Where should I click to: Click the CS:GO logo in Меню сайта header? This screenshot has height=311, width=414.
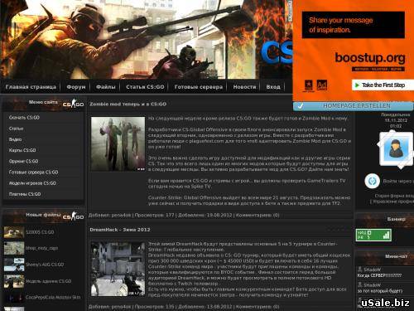click(73, 104)
